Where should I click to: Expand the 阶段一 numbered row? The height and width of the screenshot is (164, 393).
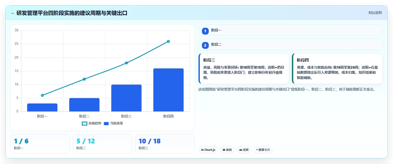tap(290, 30)
